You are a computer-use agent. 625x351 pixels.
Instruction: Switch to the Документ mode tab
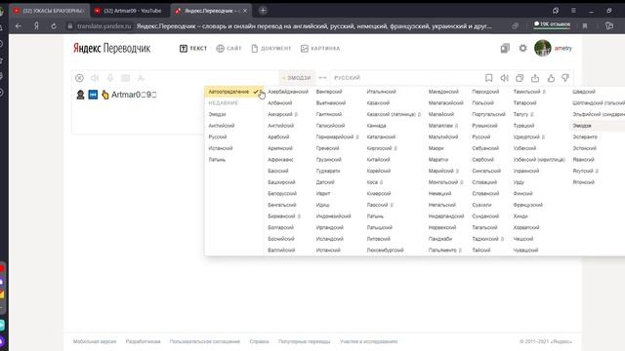point(271,48)
